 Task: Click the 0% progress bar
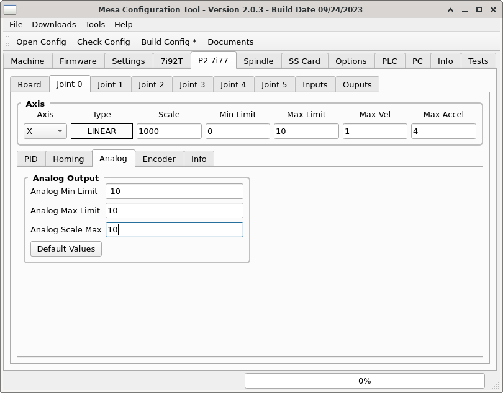365,381
